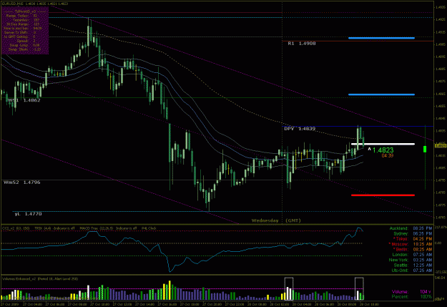The image size is (447, 307).
Task: Select the white horizontal level line
Action: pyautogui.click(x=383, y=144)
